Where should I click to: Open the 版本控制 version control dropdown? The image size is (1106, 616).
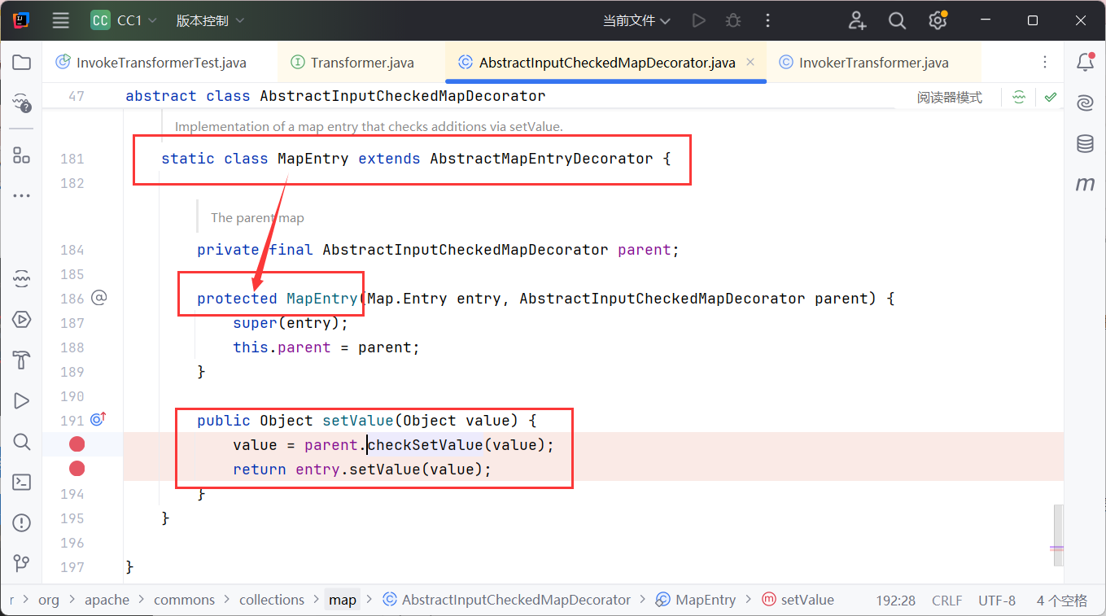[x=210, y=21]
